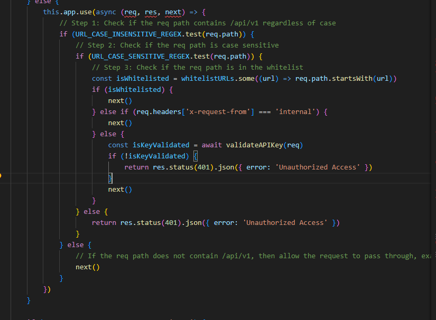Select 'Unauthorized Access' in the second return
Viewport: 436px width, 320px height.
pyautogui.click(x=285, y=223)
